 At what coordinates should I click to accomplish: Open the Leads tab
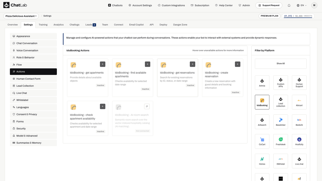(91, 25)
